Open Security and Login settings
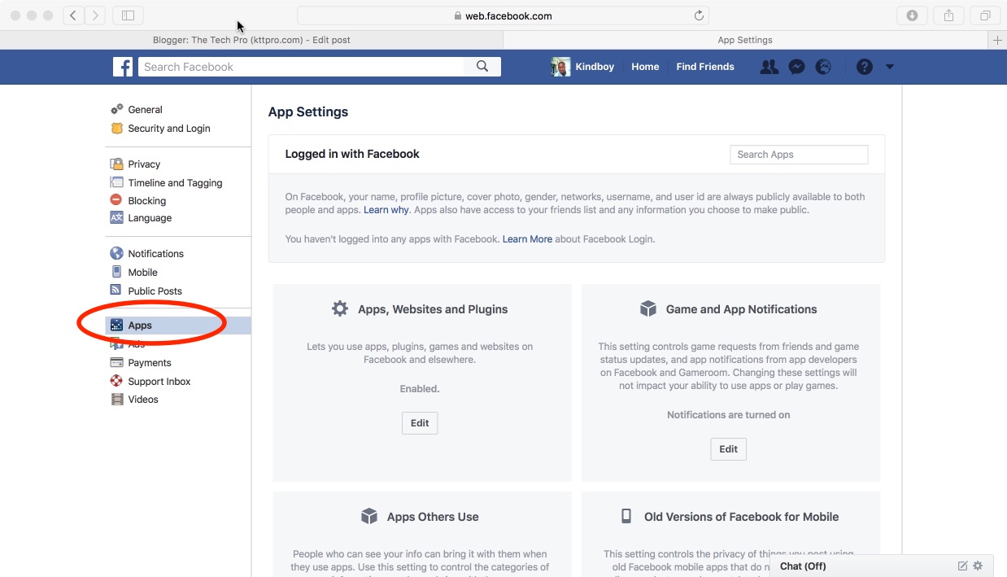1007x577 pixels. (168, 128)
